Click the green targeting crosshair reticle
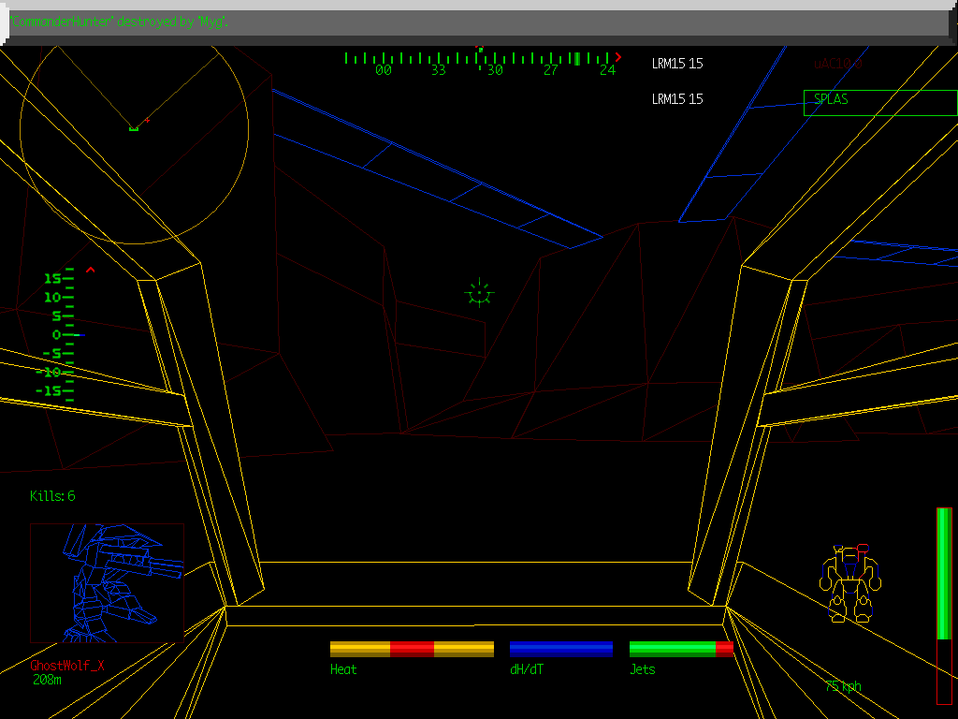This screenshot has width=958, height=719. [479, 294]
